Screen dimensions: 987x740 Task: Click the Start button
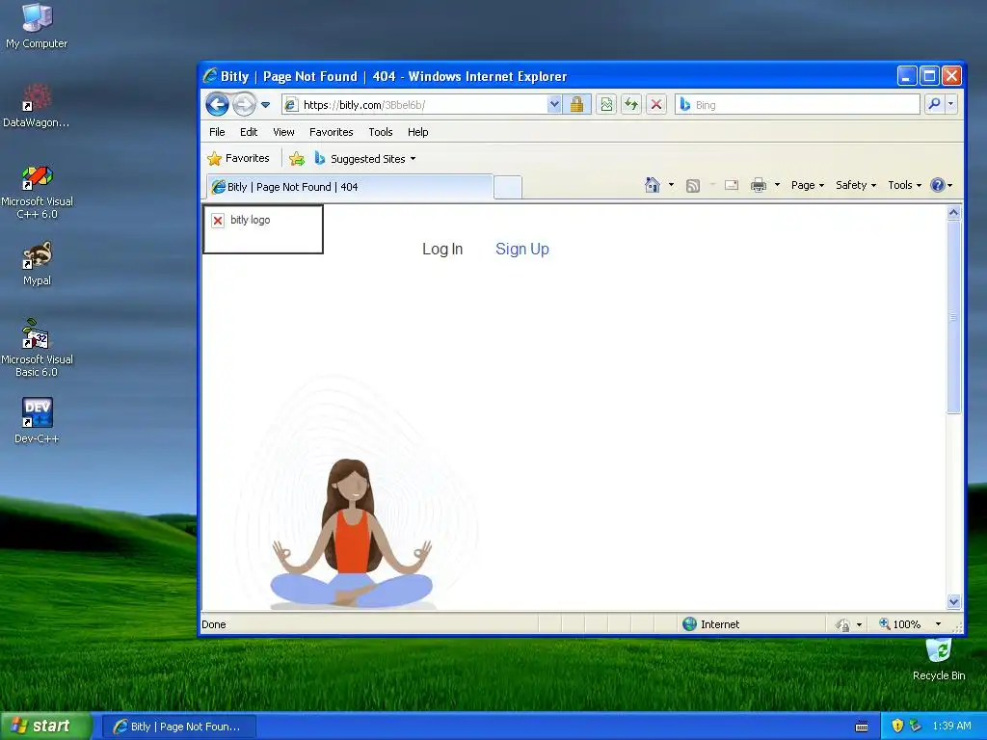pyautogui.click(x=46, y=727)
